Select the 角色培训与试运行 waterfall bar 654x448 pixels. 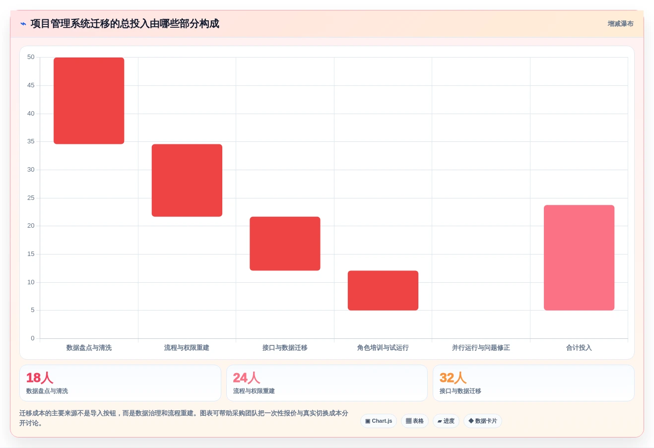point(383,291)
